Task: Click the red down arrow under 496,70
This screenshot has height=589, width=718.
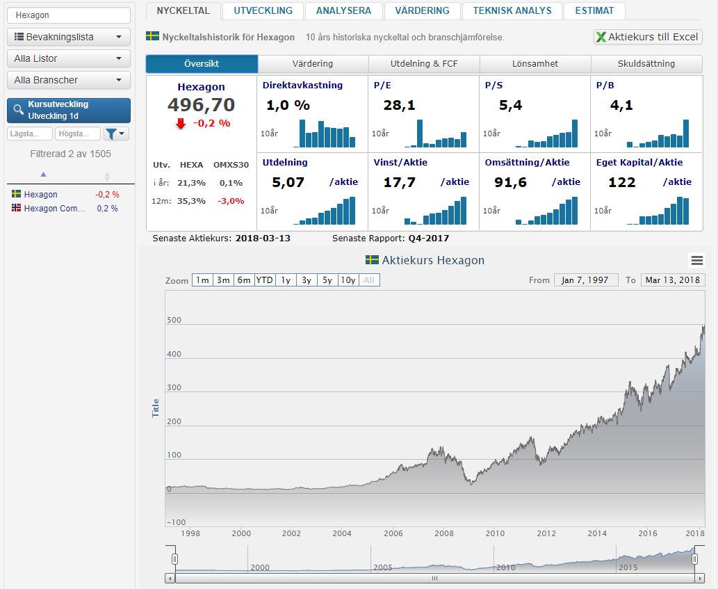Action: 181,123
